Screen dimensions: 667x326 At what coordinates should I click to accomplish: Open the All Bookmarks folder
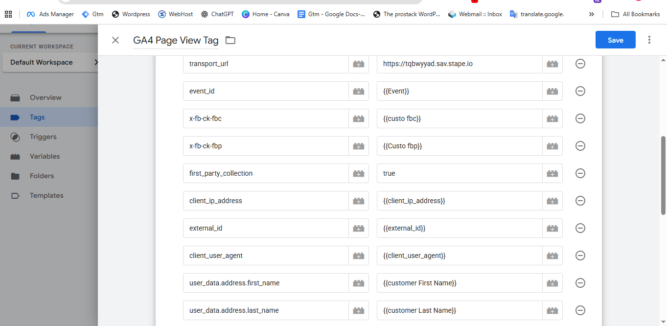tap(635, 14)
